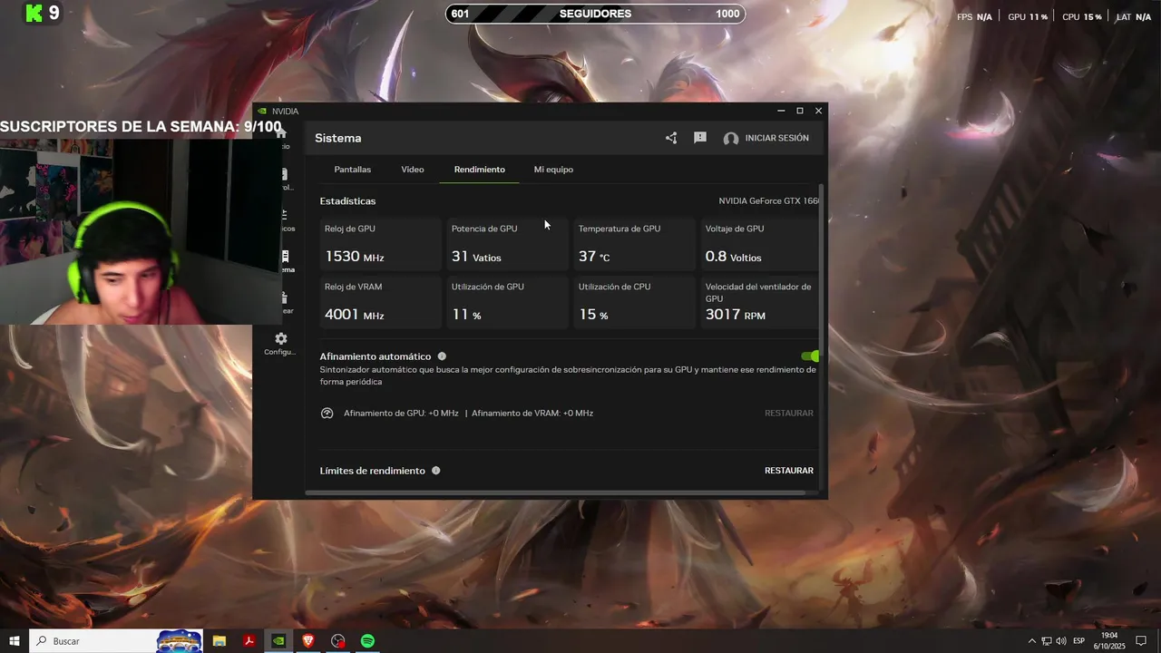
Task: Click the Sistema page title
Action: click(338, 138)
